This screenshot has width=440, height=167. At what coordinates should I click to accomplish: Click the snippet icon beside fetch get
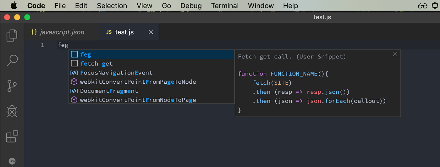point(74,64)
